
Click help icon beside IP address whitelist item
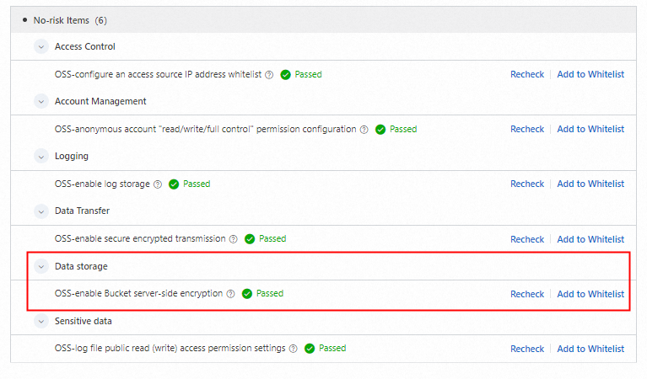pos(269,75)
